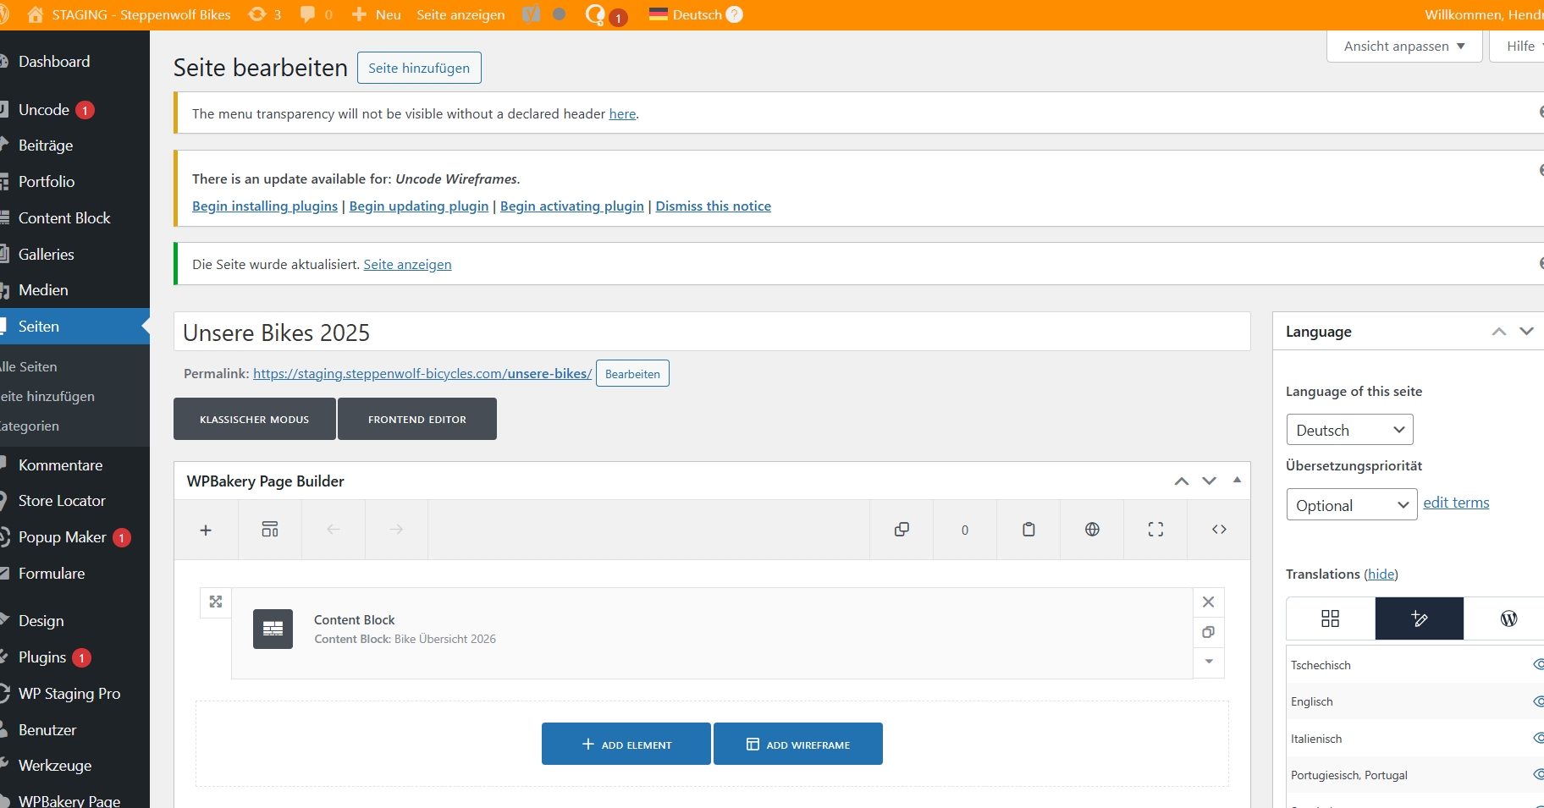Viewport: 1544px width, 808px height.
Task: Click the move handle beside the Content Block
Action: [x=216, y=602]
